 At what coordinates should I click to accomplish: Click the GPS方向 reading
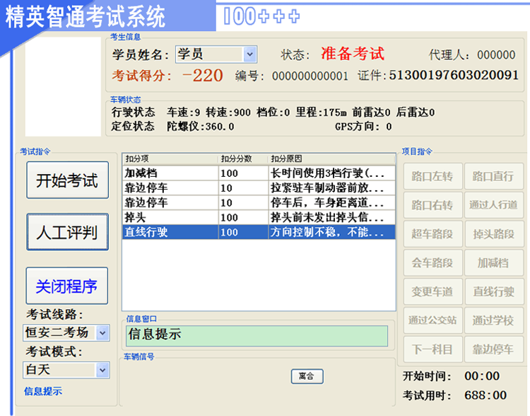tap(363, 127)
